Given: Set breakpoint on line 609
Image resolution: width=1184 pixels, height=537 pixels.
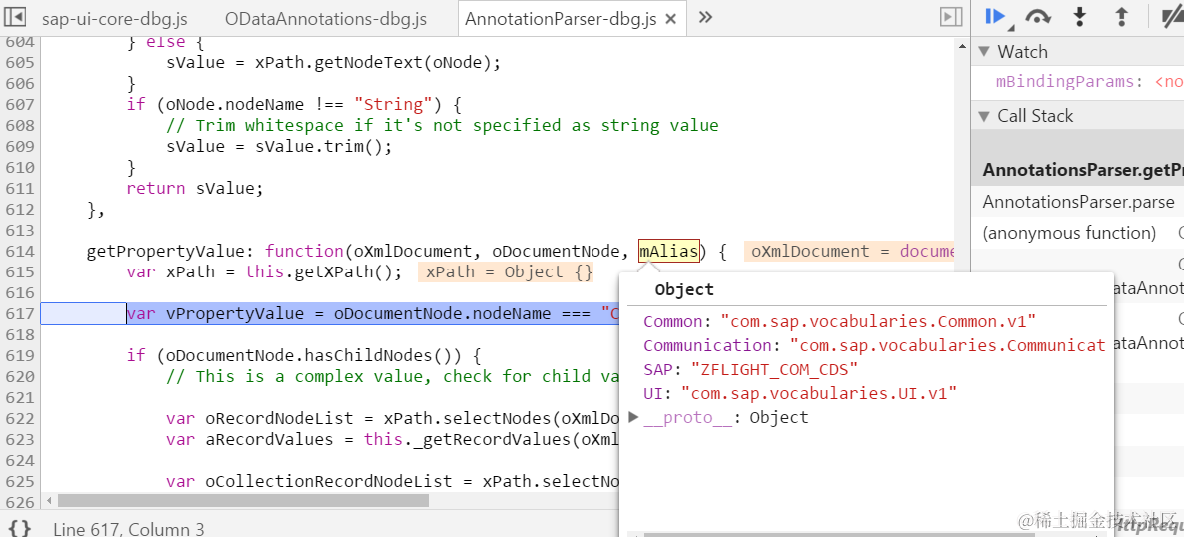Looking at the screenshot, I should 18,146.
